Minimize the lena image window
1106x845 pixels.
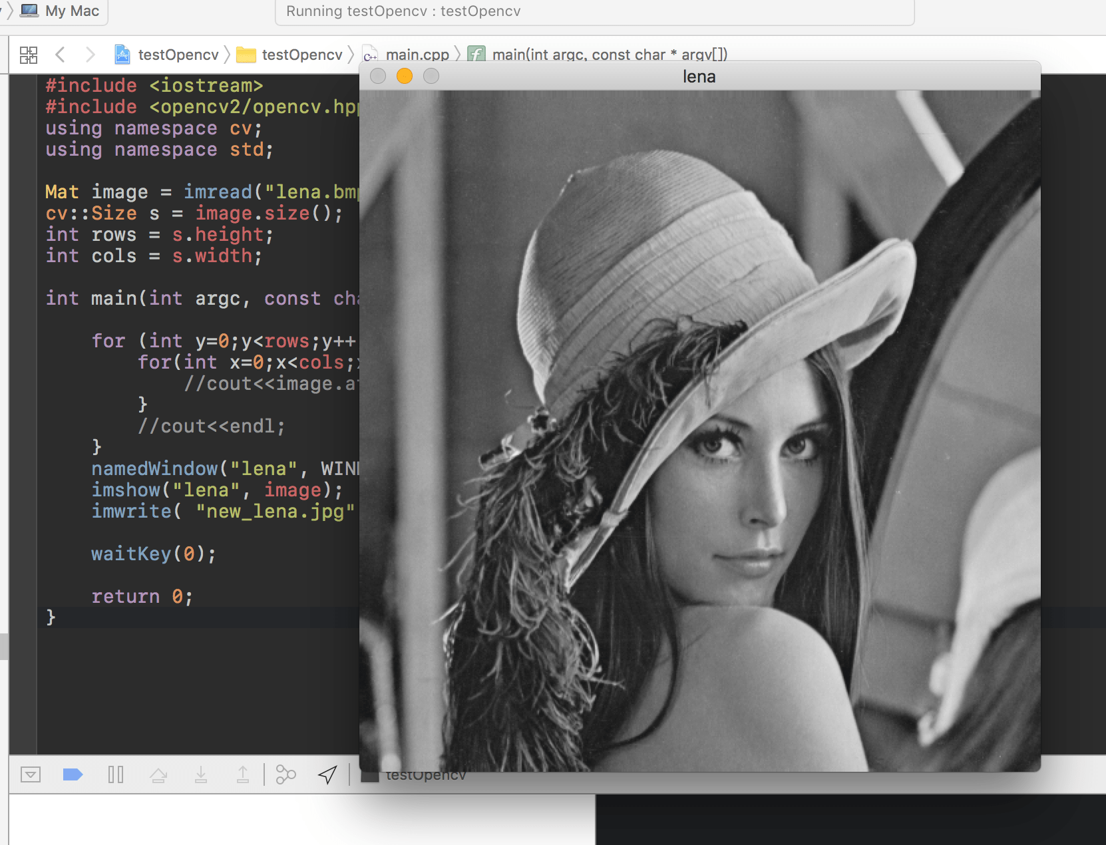pos(404,77)
